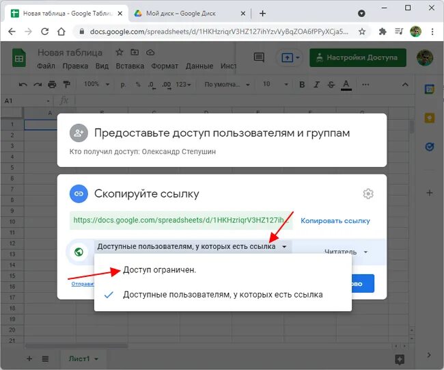Click the decrease decimal places button
This screenshot has height=370, width=444.
(152, 85)
